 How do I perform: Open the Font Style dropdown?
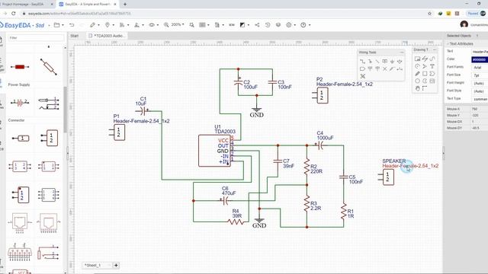pos(480,91)
